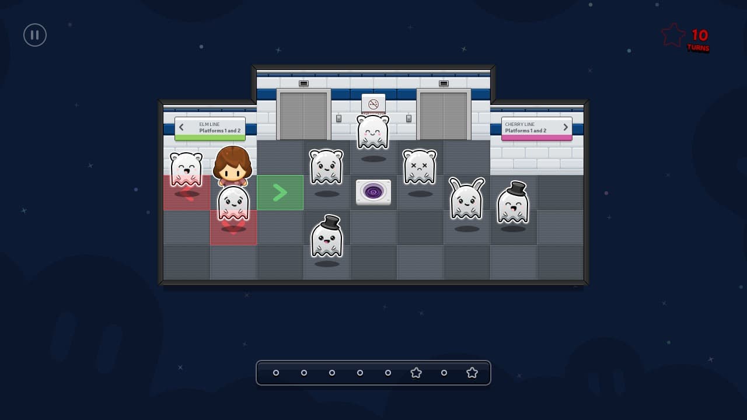The height and width of the screenshot is (420, 747).
Task: Click the Elm Line platforms sign
Action: (210, 129)
